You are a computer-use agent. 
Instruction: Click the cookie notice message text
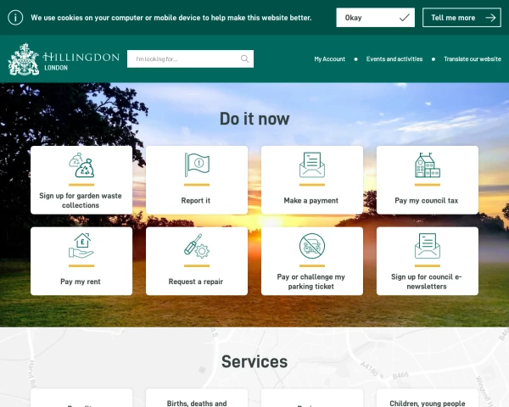point(171,18)
